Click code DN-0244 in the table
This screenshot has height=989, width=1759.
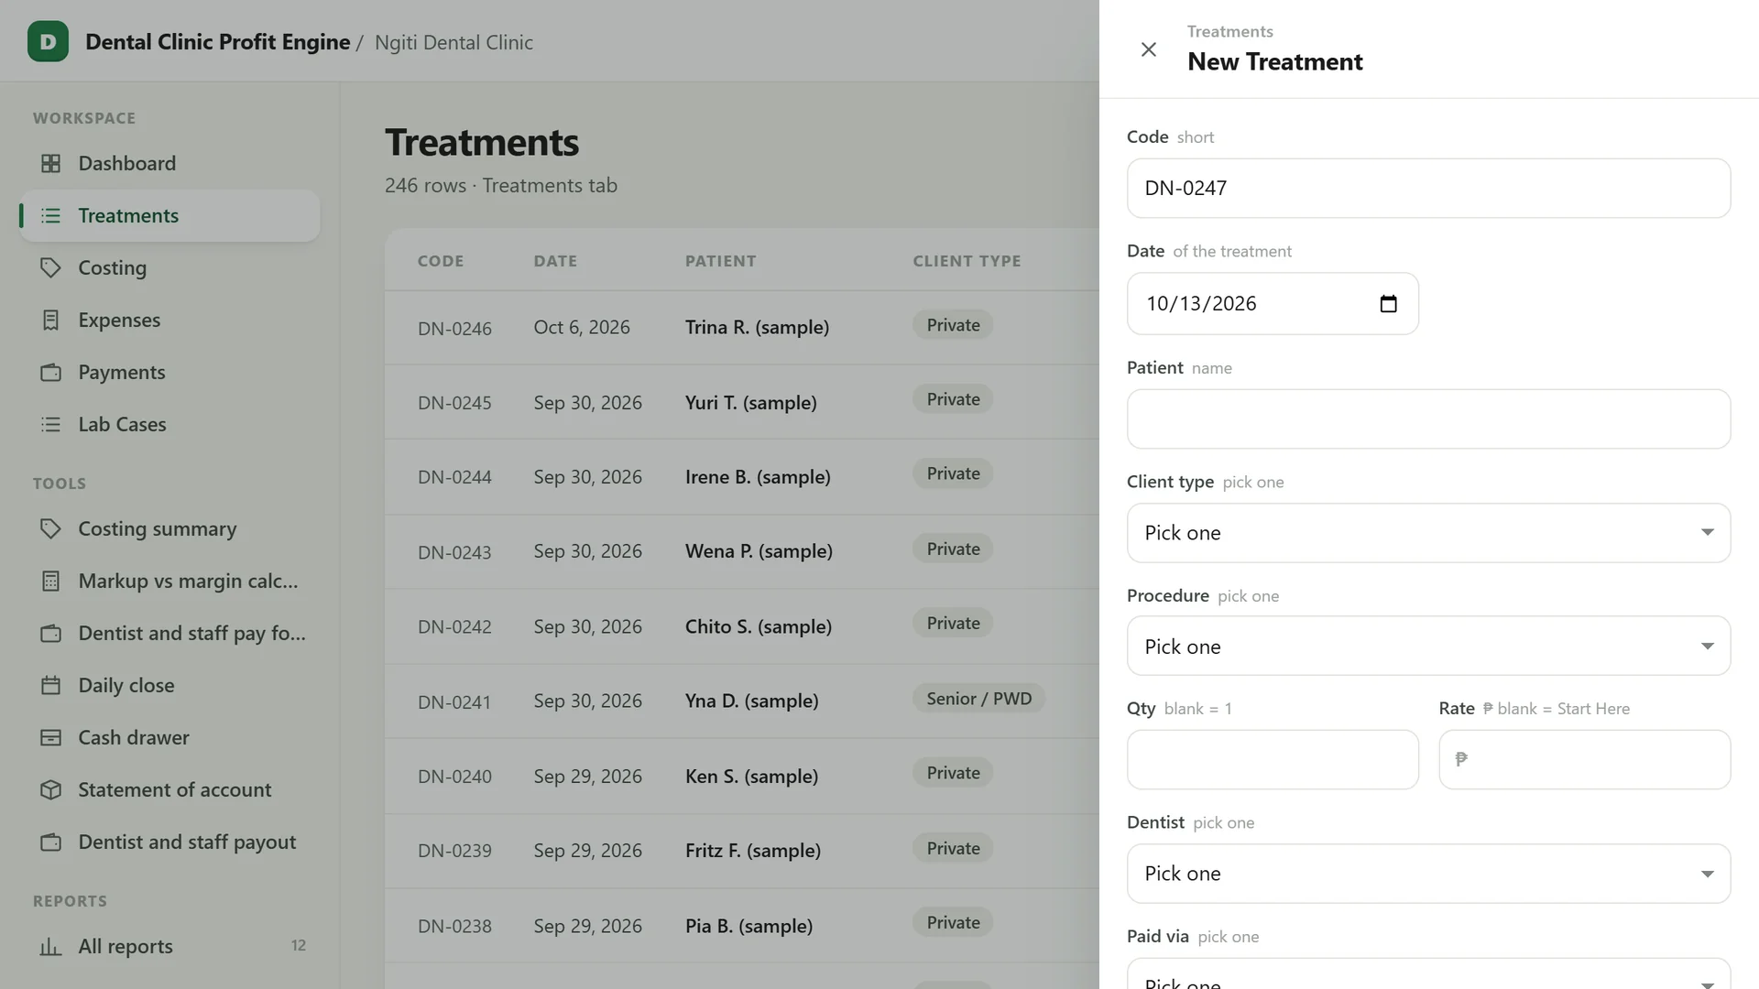pos(454,477)
